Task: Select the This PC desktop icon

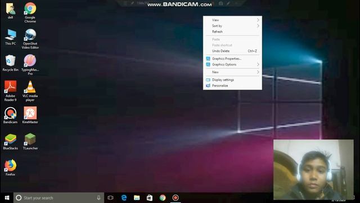Action: tap(10, 37)
